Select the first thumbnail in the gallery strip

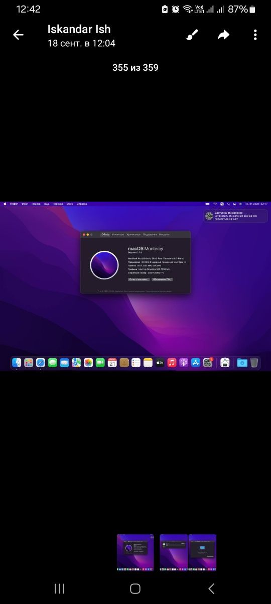pos(135,553)
